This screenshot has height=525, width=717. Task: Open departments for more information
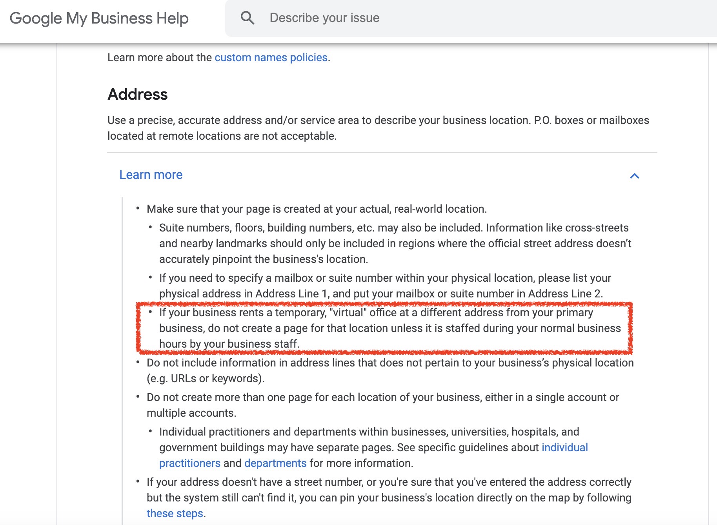pos(275,463)
